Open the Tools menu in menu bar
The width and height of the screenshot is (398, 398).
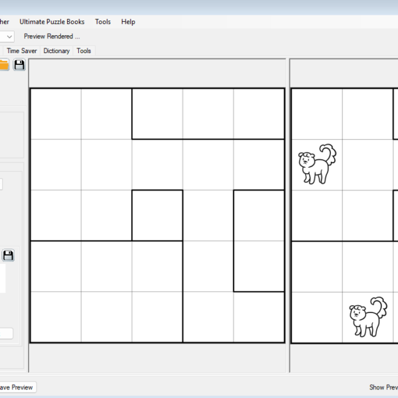tap(103, 22)
